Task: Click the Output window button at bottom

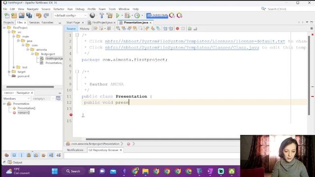Action: [15, 162]
